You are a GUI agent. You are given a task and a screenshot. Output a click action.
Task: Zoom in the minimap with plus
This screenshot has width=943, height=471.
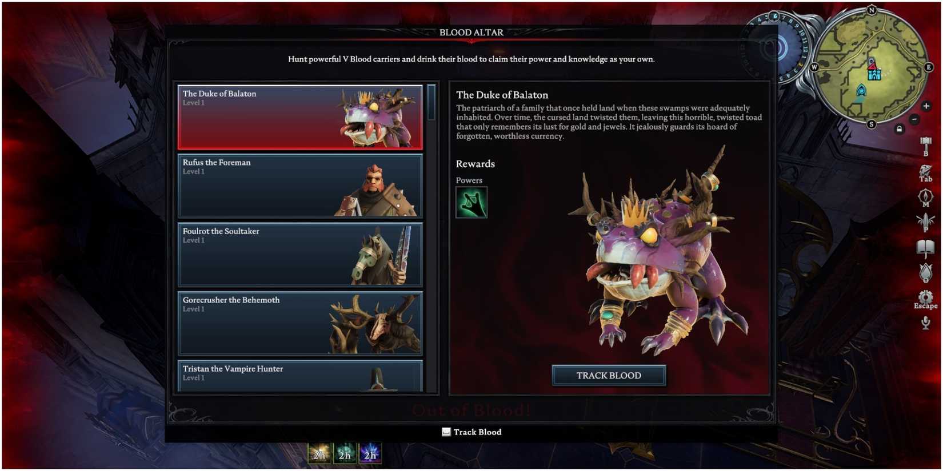[926, 106]
